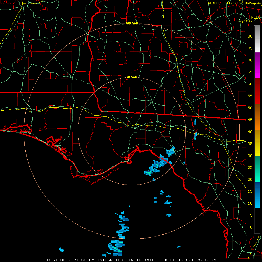This screenshot has height=262, width=262.
Task: Click the [kg/m2] units label
Action: [x=245, y=20]
